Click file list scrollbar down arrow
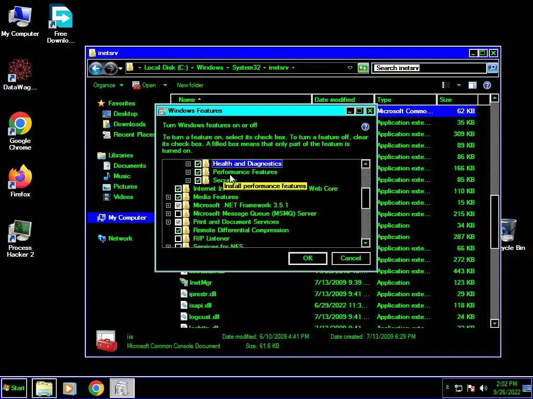This screenshot has width=533, height=399. point(494,323)
